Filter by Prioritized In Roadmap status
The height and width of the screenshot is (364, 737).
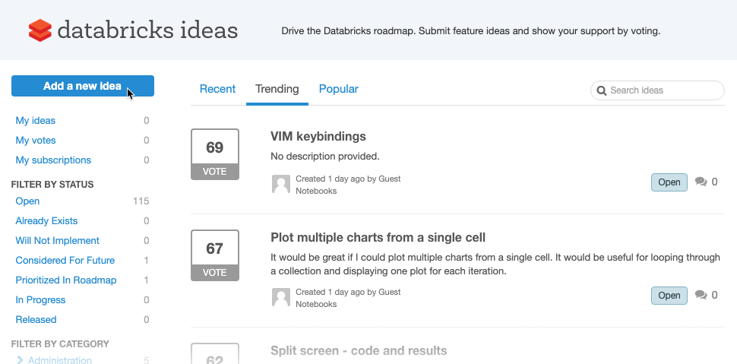(66, 280)
